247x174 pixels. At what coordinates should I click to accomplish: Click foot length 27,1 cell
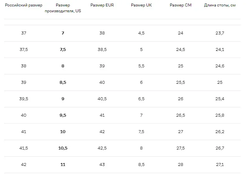point(220,165)
